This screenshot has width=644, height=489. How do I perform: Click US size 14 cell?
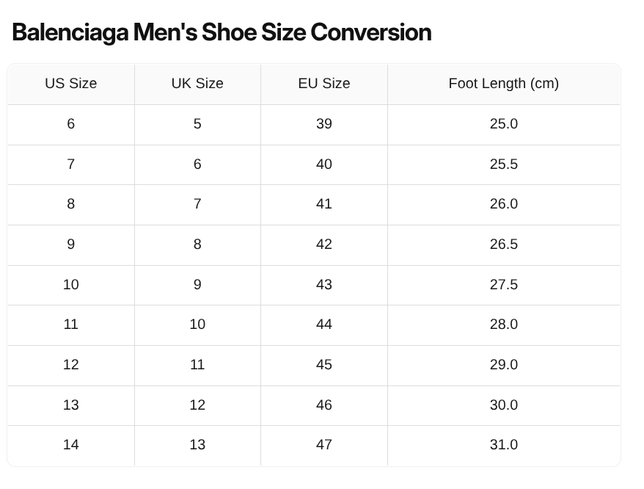71,445
